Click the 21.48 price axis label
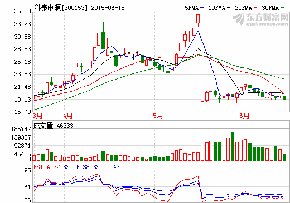This screenshot has height=203, width=290. click(x=23, y=87)
